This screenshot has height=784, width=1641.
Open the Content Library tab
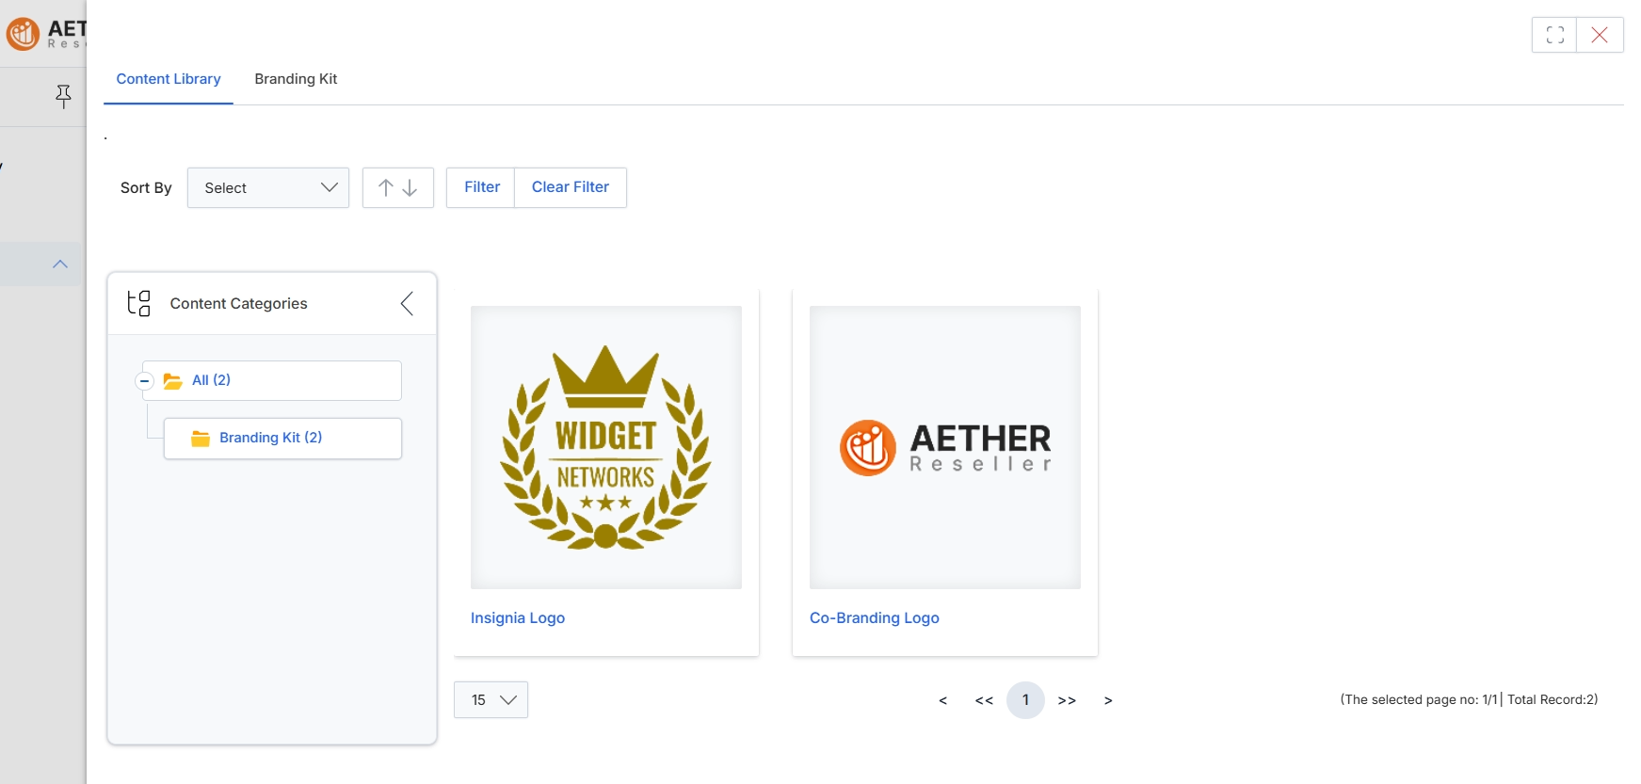click(x=169, y=79)
